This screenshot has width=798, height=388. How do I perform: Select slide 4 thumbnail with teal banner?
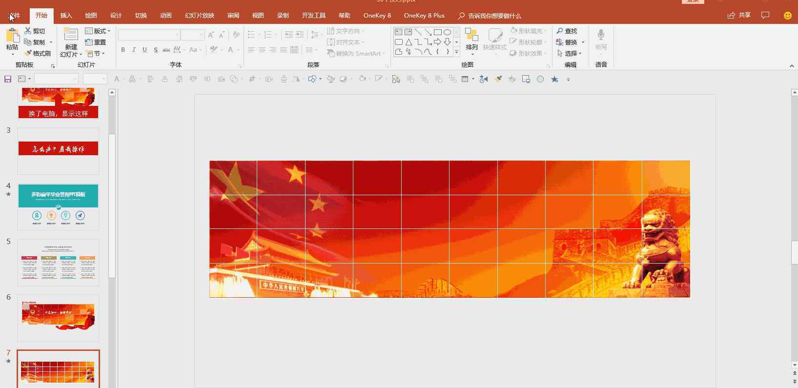coord(58,207)
